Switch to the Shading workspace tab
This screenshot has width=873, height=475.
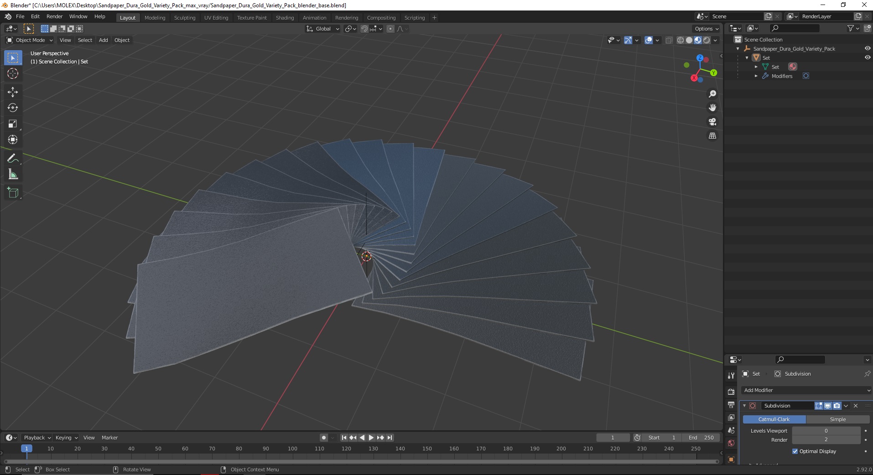(x=285, y=18)
